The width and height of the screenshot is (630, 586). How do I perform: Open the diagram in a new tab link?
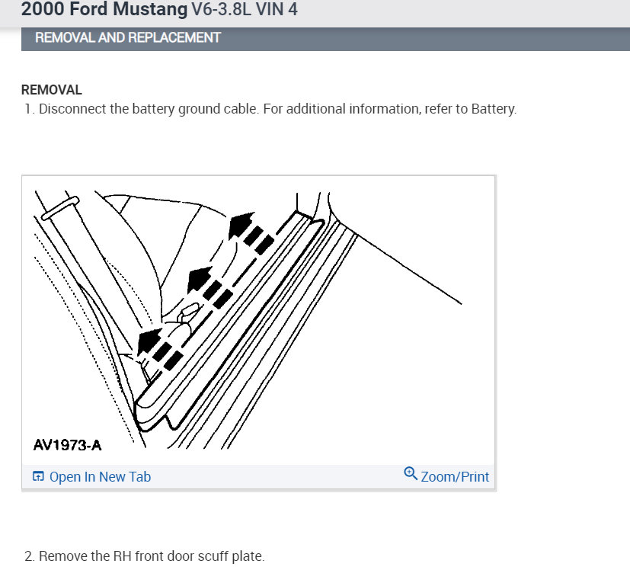pos(100,477)
